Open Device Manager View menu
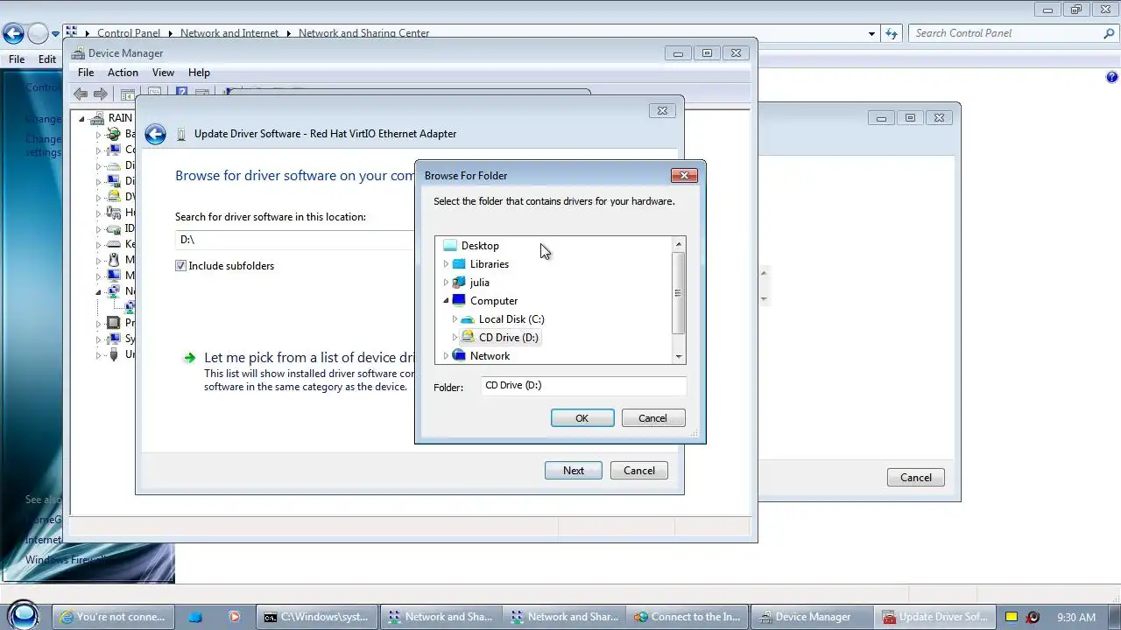Screen dimensions: 1121x630 (163, 73)
